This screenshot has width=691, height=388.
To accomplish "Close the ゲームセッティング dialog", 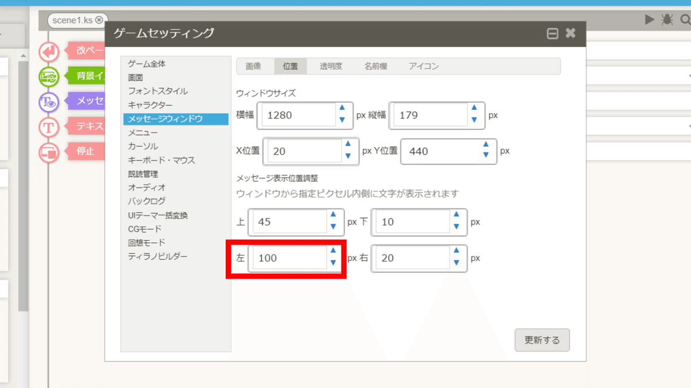I will pyautogui.click(x=571, y=33).
